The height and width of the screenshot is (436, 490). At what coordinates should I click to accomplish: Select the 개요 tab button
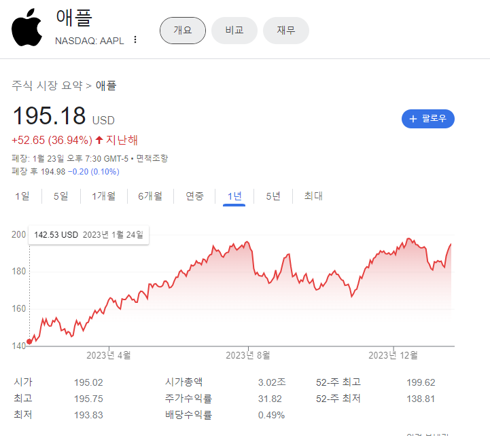coord(183,31)
